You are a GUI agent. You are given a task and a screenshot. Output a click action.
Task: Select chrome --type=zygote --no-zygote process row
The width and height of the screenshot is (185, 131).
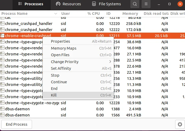click(x=92, y=103)
